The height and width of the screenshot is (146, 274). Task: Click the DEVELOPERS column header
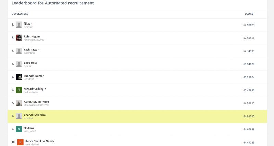20,14
